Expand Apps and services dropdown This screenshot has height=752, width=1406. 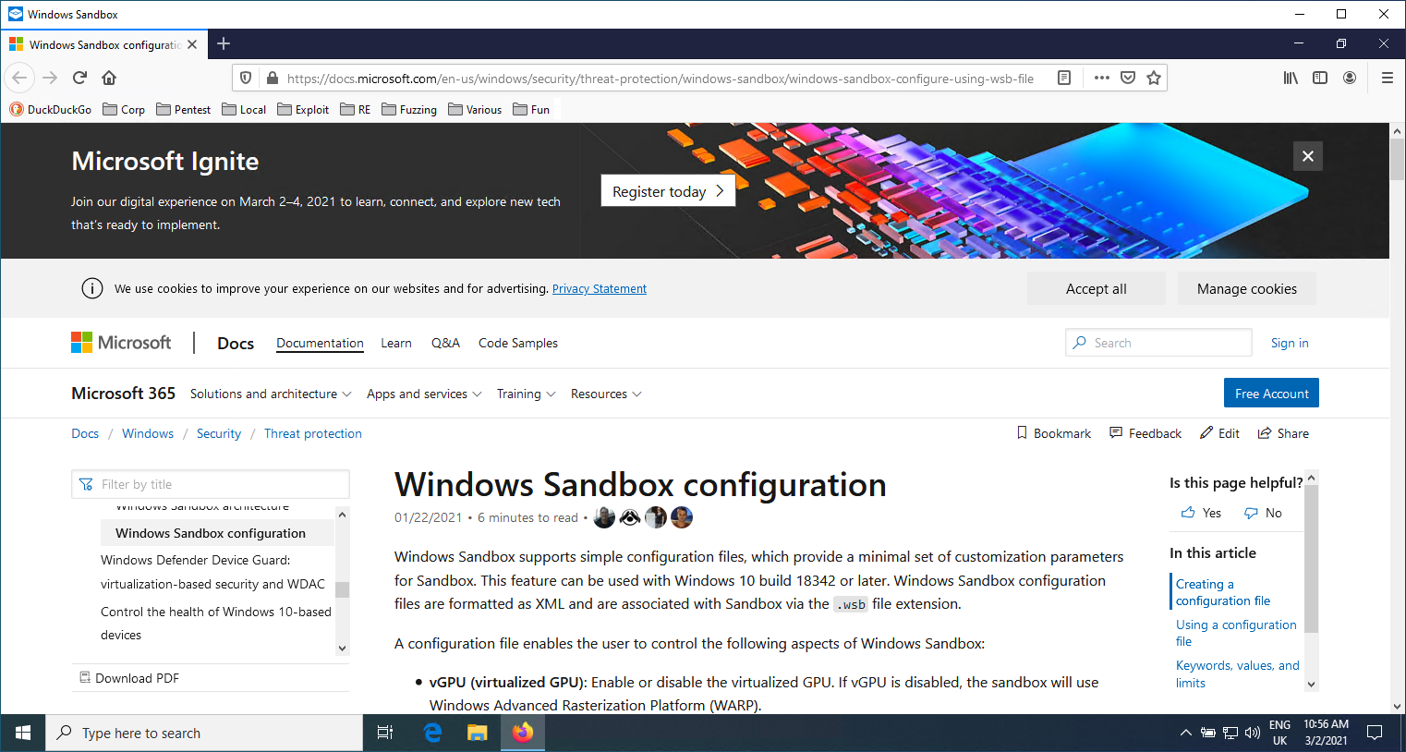[424, 394]
